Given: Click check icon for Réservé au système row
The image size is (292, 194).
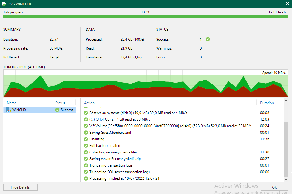Looking at the screenshot, I should click(86, 113).
